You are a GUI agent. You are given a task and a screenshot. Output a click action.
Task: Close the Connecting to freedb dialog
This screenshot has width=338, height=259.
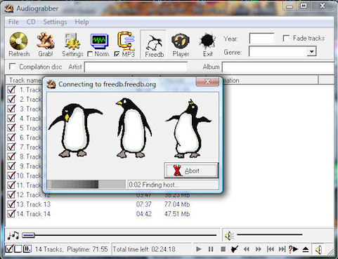coord(207,81)
